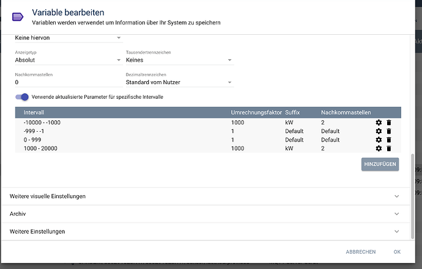Click the Nachkommastellen input field
Image resolution: width=422 pixels, height=269 pixels.
[68, 82]
